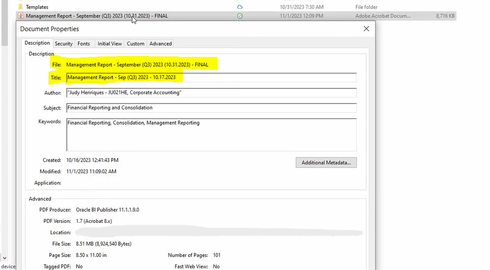This screenshot has height=270, width=490.
Task: Click the PDF icon of Management Report file
Action: pyautogui.click(x=21, y=16)
